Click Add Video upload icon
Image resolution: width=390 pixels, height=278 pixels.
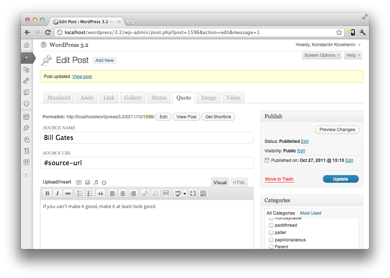[88, 182]
